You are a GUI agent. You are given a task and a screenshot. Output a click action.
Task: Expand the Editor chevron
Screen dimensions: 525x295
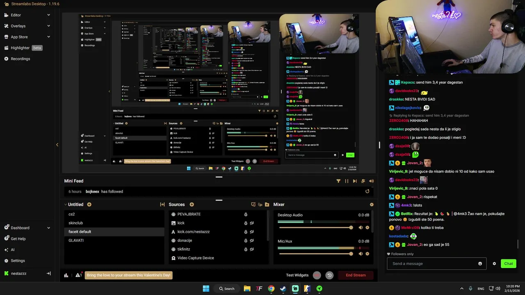click(48, 15)
